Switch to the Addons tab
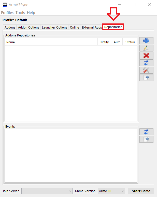The height and width of the screenshot is (197, 157). pos(10,27)
